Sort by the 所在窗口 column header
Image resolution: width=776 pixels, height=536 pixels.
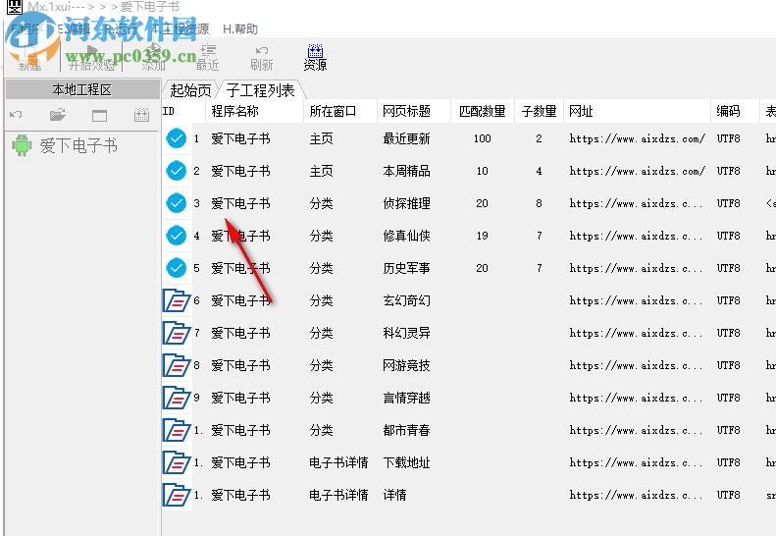340,111
